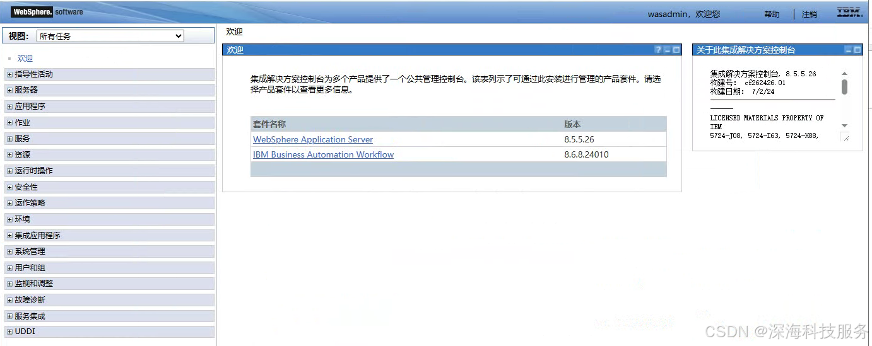Expand the 环境 tree node
The width and height of the screenshot is (872, 346).
coord(9,219)
